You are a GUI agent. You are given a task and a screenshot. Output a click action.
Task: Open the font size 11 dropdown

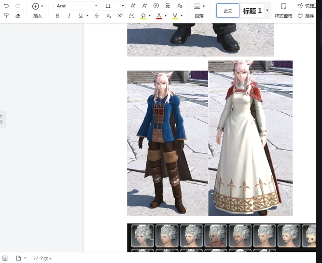point(114,6)
